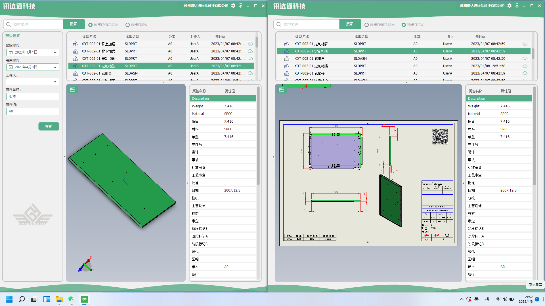Select 预览EDRW radio in left window
This screenshot has width=545, height=306.
[x=127, y=25]
